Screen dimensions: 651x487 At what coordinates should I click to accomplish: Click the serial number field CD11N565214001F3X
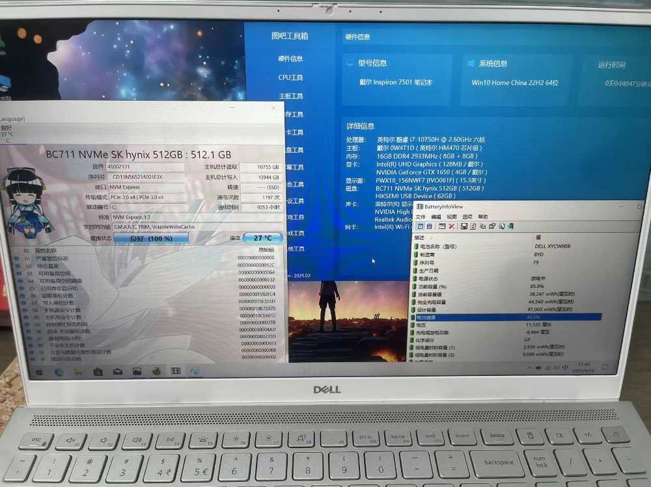coord(146,177)
